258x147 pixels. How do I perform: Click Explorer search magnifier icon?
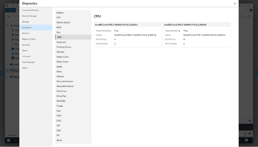[x=249, y=16]
